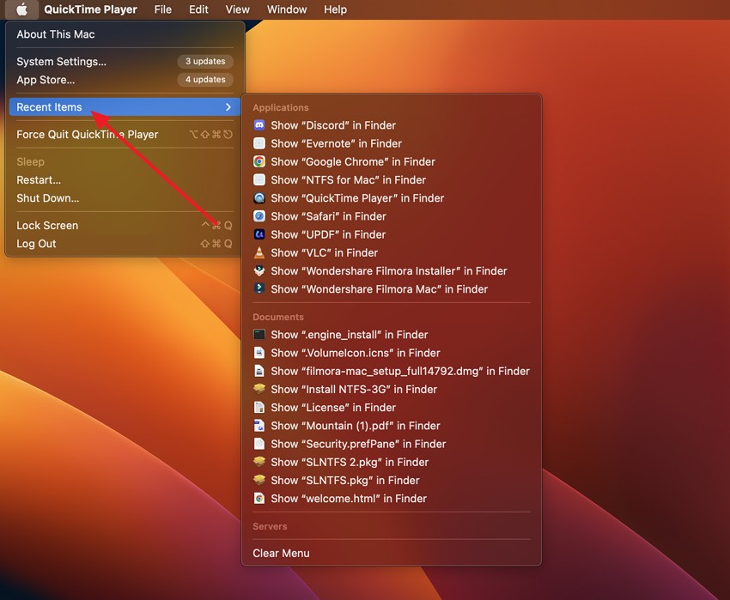This screenshot has width=730, height=600.
Task: Open the Help menu
Action: [335, 9]
